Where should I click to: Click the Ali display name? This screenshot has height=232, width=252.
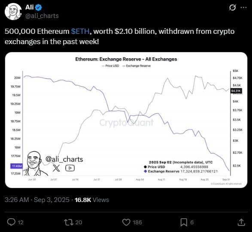[x=30, y=7]
